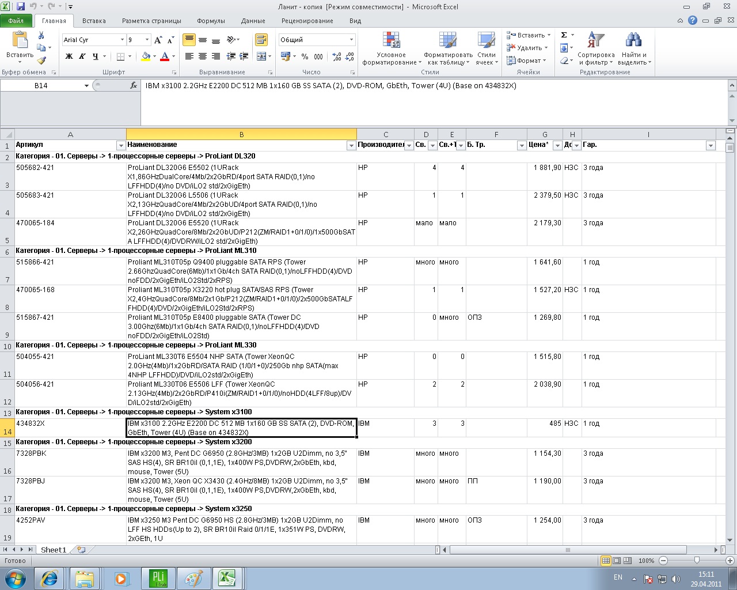
Task: Toggle wrap text for the cell
Action: (261, 40)
